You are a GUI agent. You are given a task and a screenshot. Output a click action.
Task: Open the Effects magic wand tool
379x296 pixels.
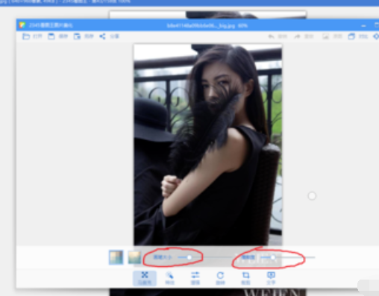pos(170,278)
